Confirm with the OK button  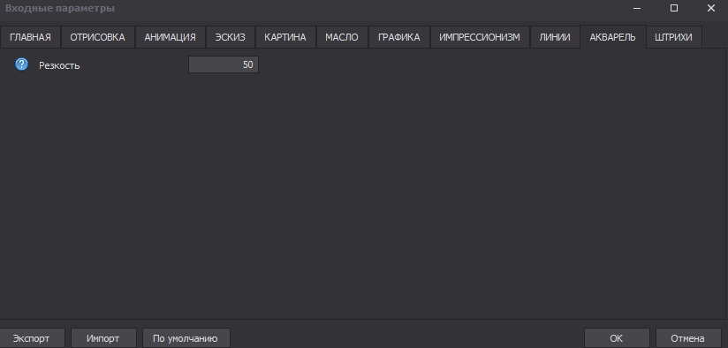617,338
